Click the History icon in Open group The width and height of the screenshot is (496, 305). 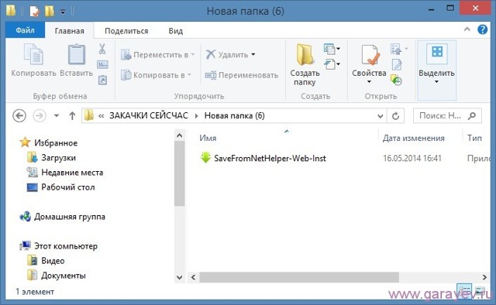[x=396, y=80]
